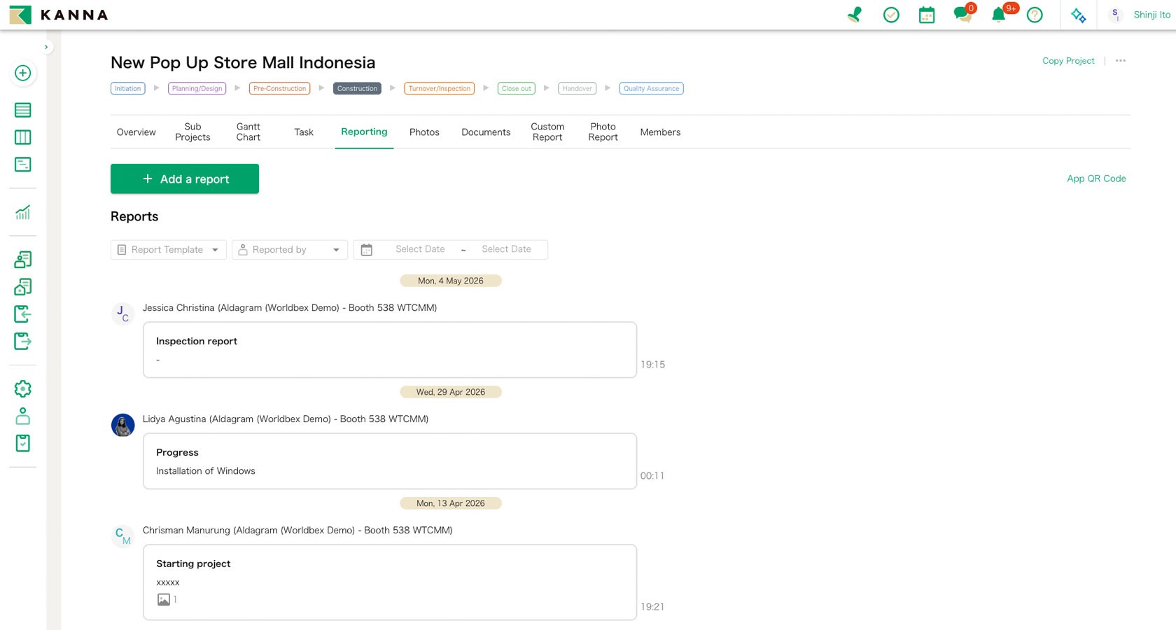Open Shinji Ito user menu

pos(1139,15)
